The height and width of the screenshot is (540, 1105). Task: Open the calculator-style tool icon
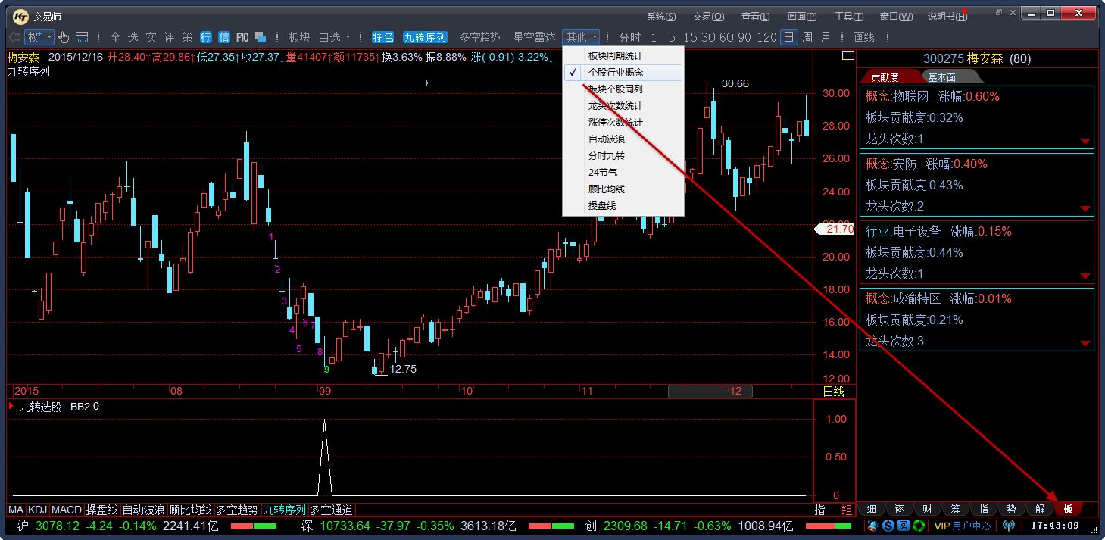tap(82, 37)
